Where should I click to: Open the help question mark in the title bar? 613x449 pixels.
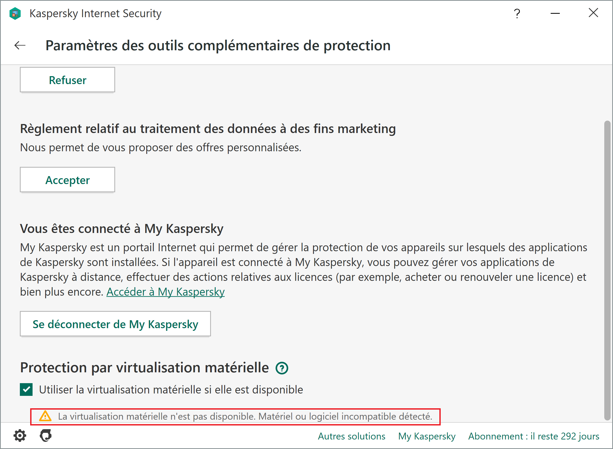[x=517, y=13]
